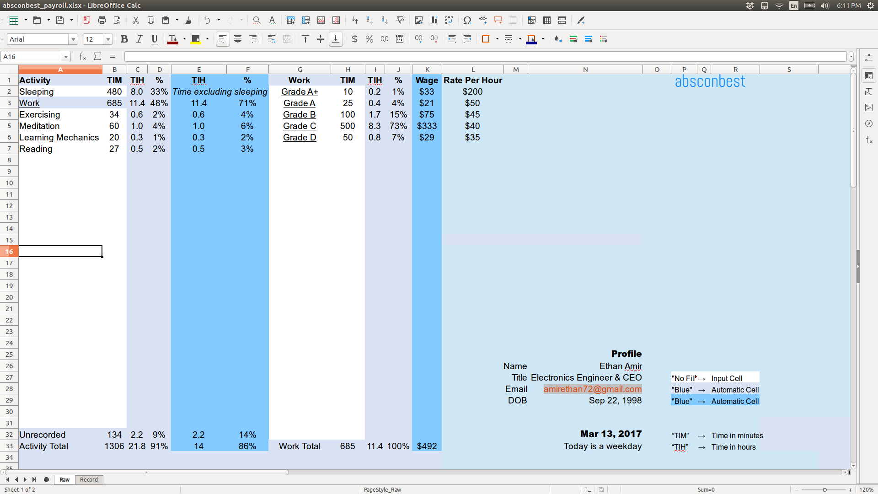This screenshot has width=878, height=494.
Task: Click the amirethan72@gmail.com email link
Action: pos(593,389)
